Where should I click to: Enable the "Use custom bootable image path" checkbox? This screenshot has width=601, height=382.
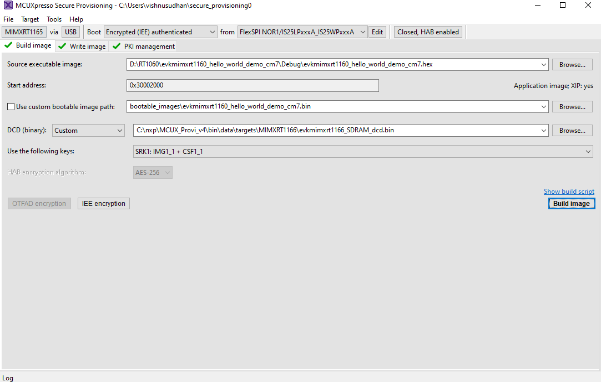click(9, 106)
